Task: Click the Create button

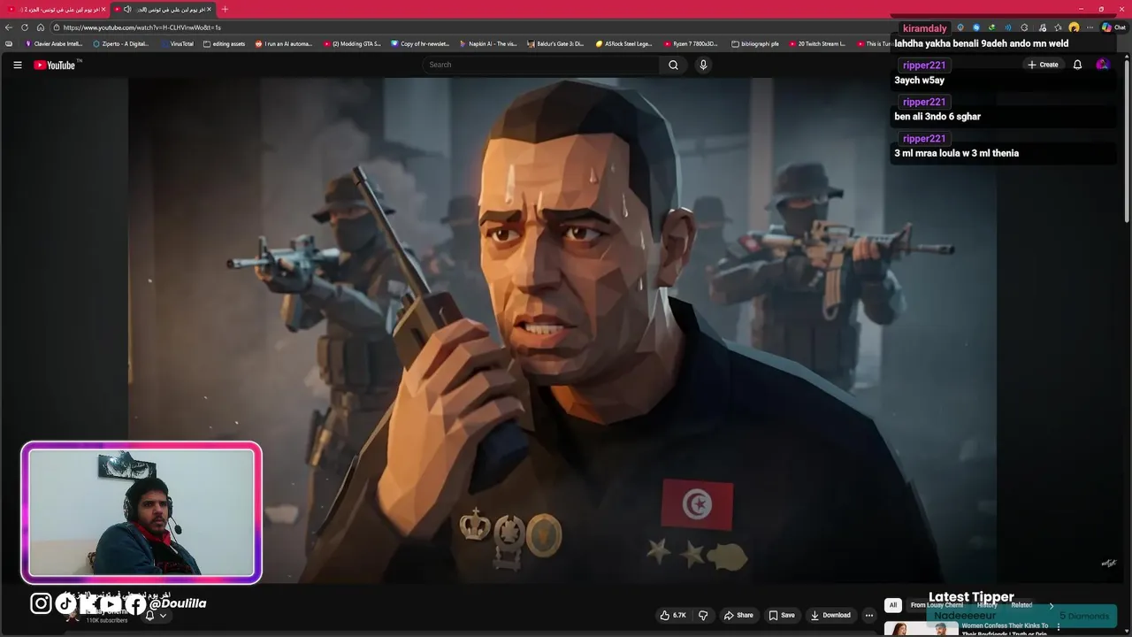Action: coord(1043,65)
